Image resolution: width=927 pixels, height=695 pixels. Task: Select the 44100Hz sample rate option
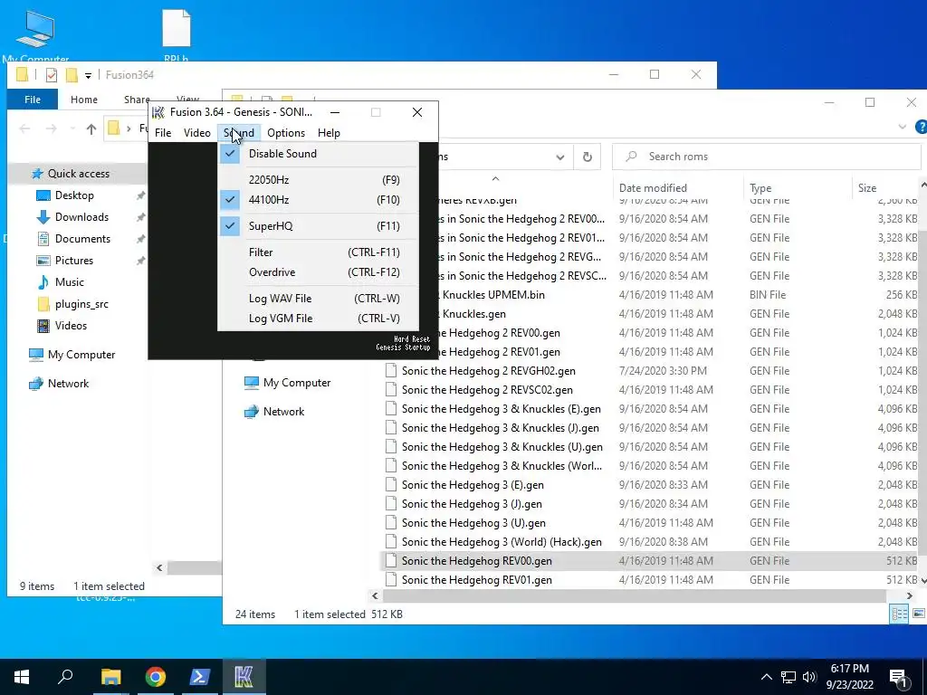[x=318, y=200]
